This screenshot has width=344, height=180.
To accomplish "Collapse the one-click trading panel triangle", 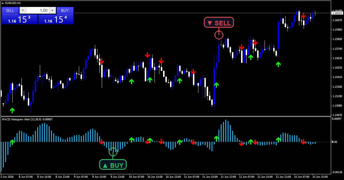I will point(3,3).
